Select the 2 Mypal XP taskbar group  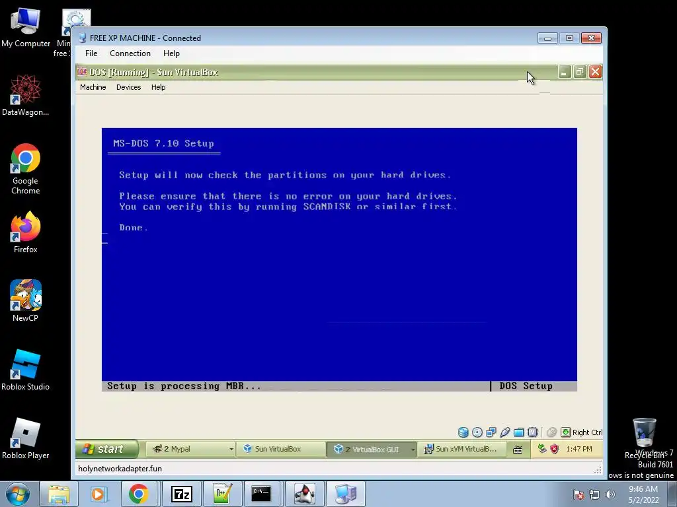pos(191,449)
